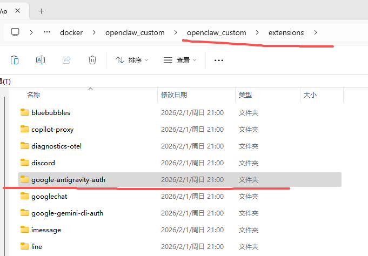Screen dimensions: 368x256
Task: Sort by the 名称 column header
Action: 34,95
